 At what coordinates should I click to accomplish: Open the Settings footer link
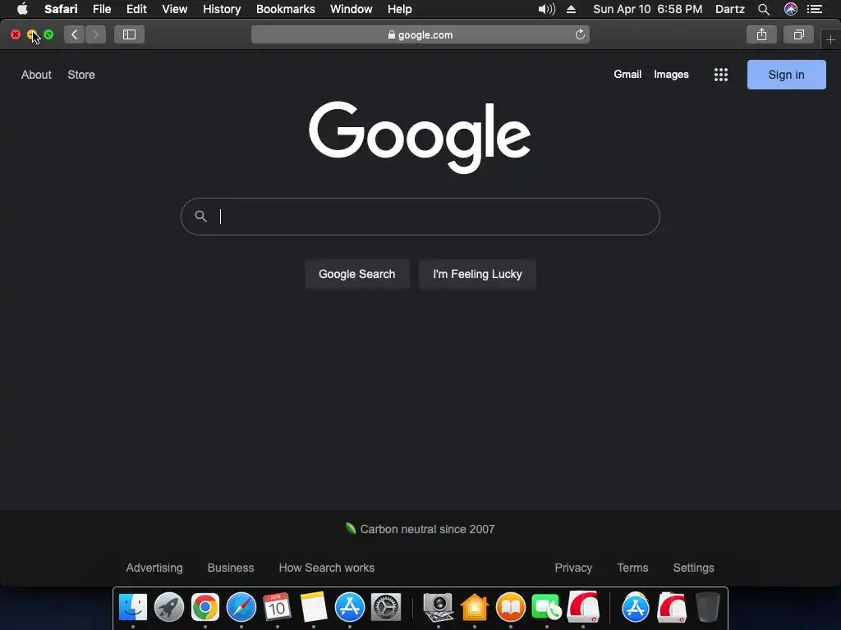pyautogui.click(x=693, y=568)
